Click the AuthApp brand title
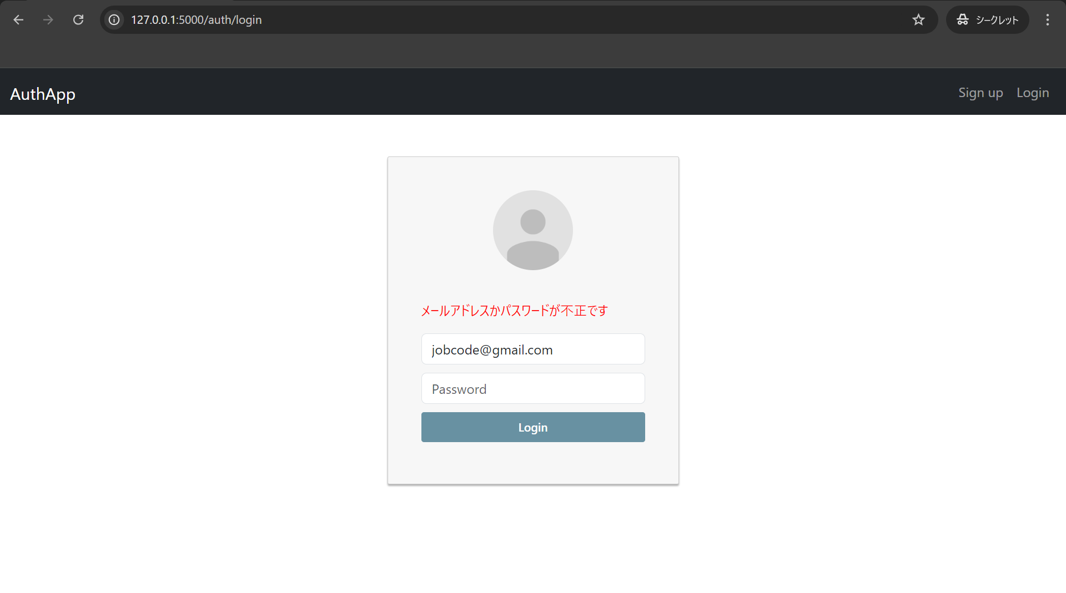The width and height of the screenshot is (1066, 593). click(x=43, y=94)
